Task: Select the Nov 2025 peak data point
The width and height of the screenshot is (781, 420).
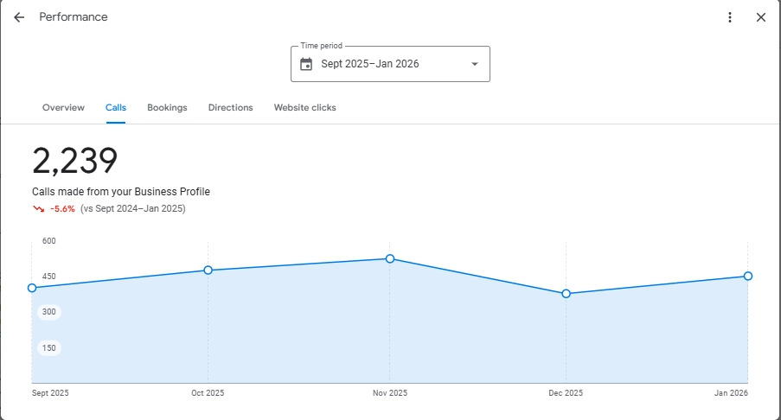Action: click(x=390, y=258)
